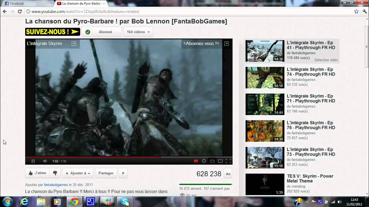
Task: Open external icon beside L'intégrale Skyrim
Action: pyautogui.click(x=74, y=43)
